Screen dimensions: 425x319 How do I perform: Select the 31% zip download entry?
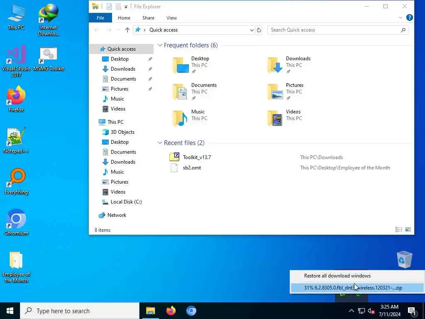[357, 288]
